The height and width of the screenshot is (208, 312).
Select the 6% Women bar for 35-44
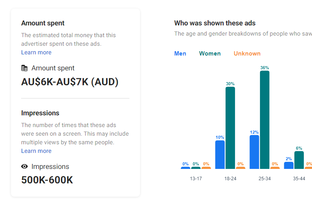click(x=299, y=160)
